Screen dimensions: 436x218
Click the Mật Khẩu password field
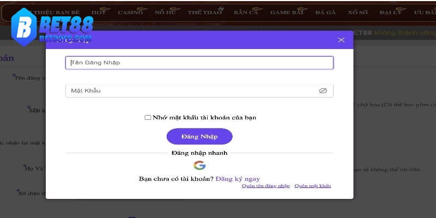pyautogui.click(x=199, y=90)
